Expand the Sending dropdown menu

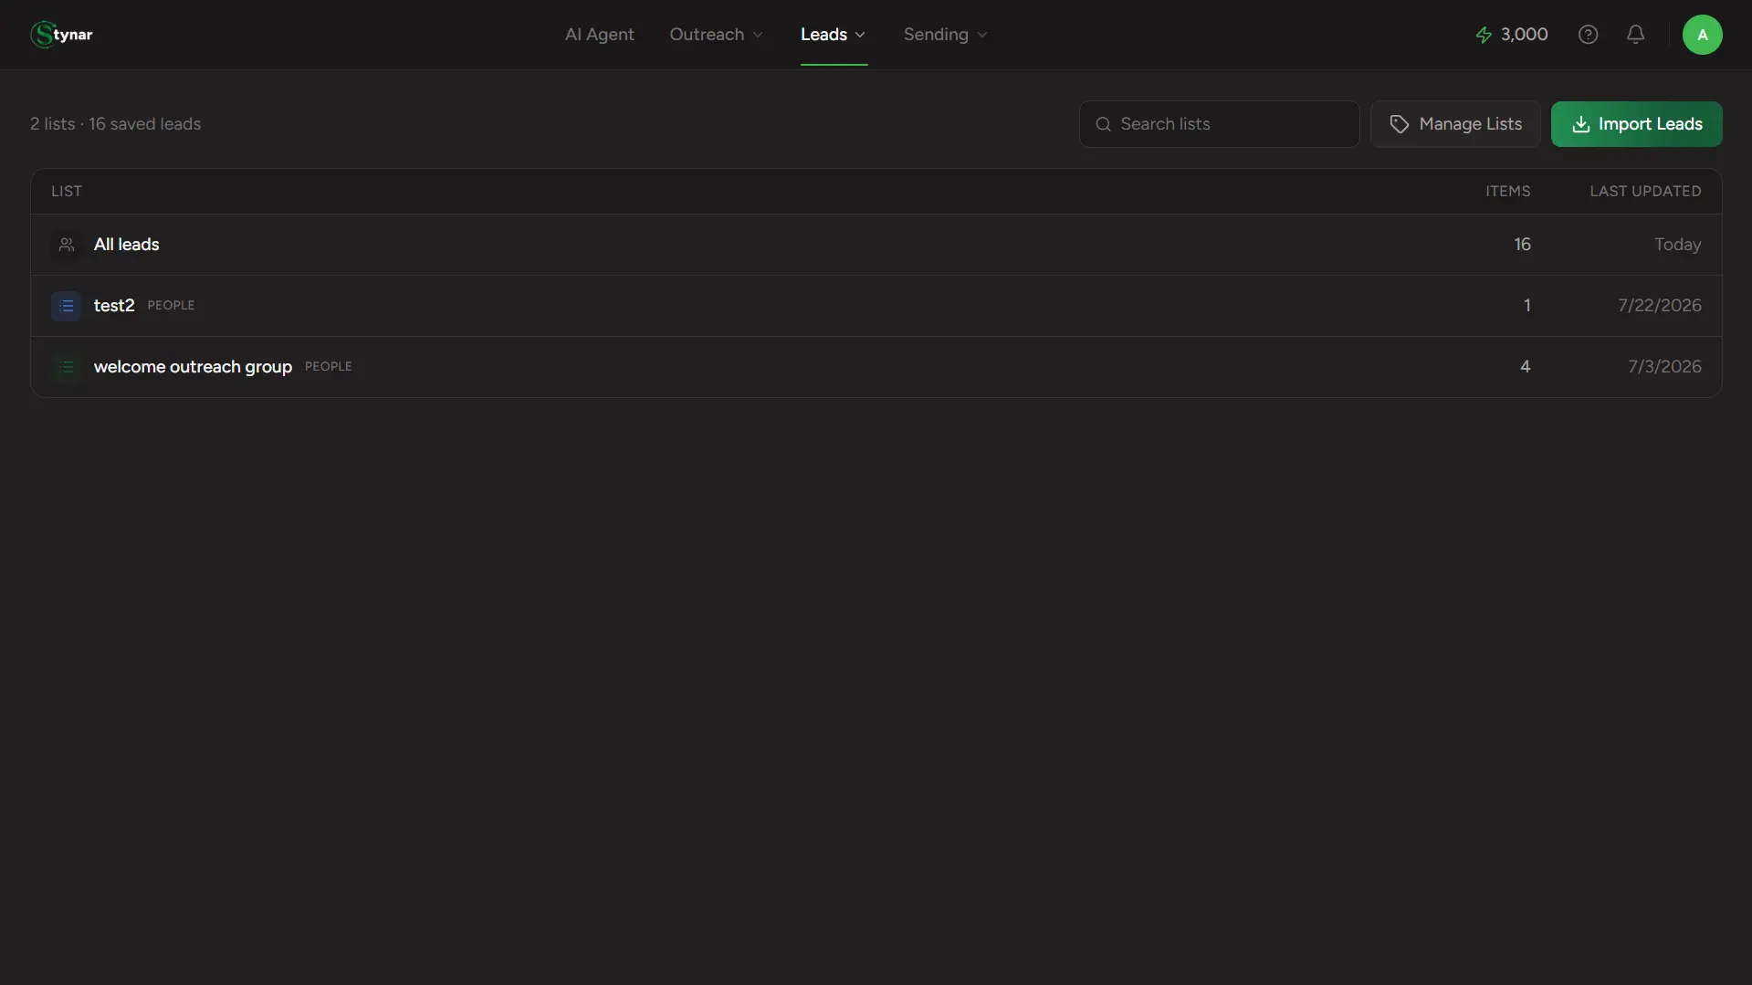coord(946,35)
